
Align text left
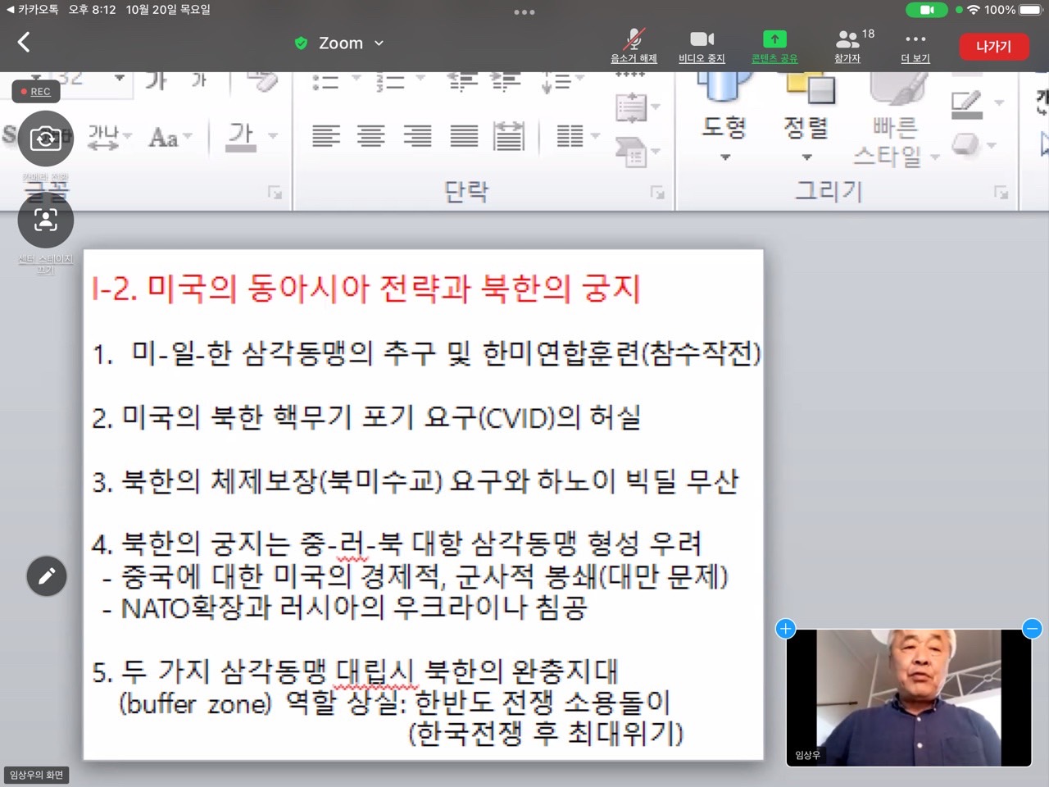(x=326, y=136)
